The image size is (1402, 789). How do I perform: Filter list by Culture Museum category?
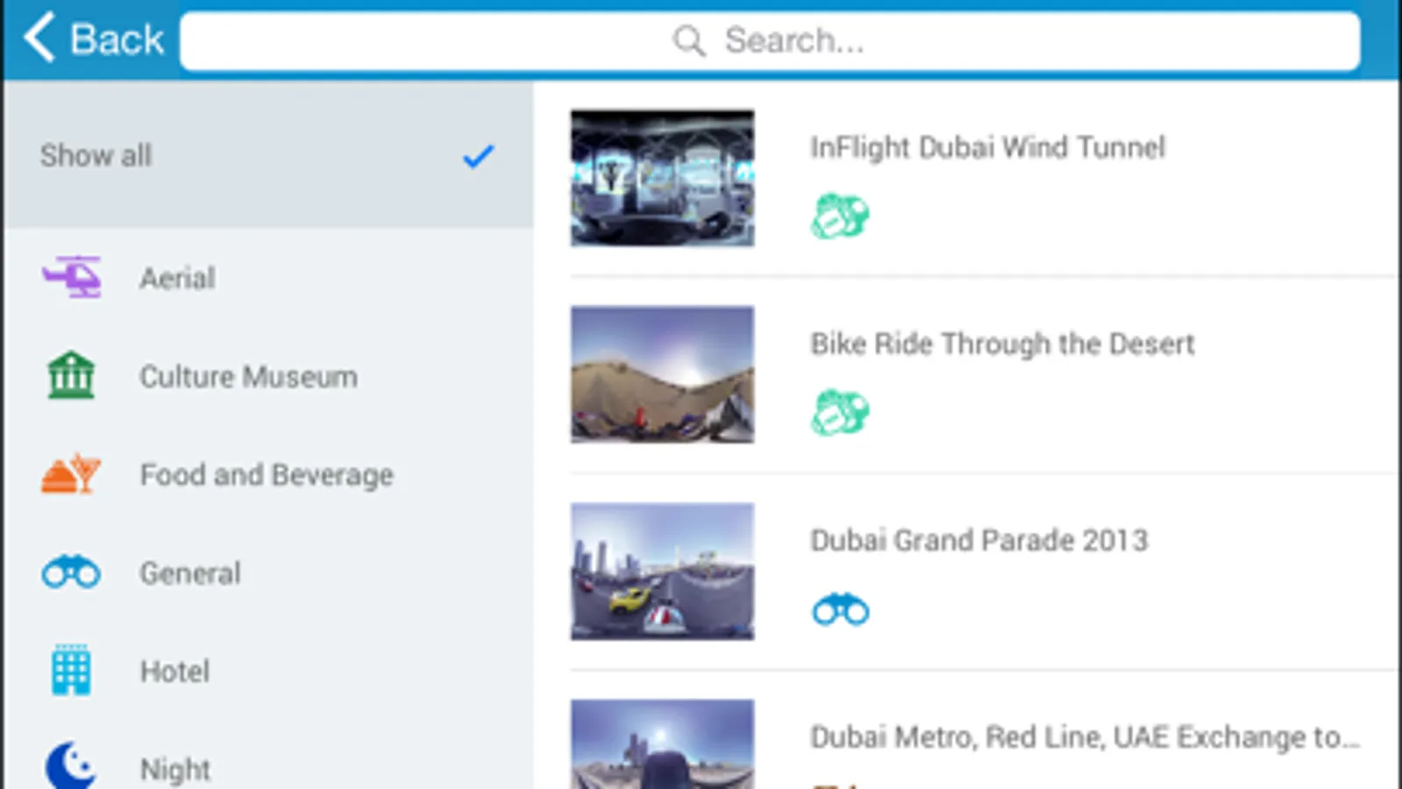tap(248, 377)
